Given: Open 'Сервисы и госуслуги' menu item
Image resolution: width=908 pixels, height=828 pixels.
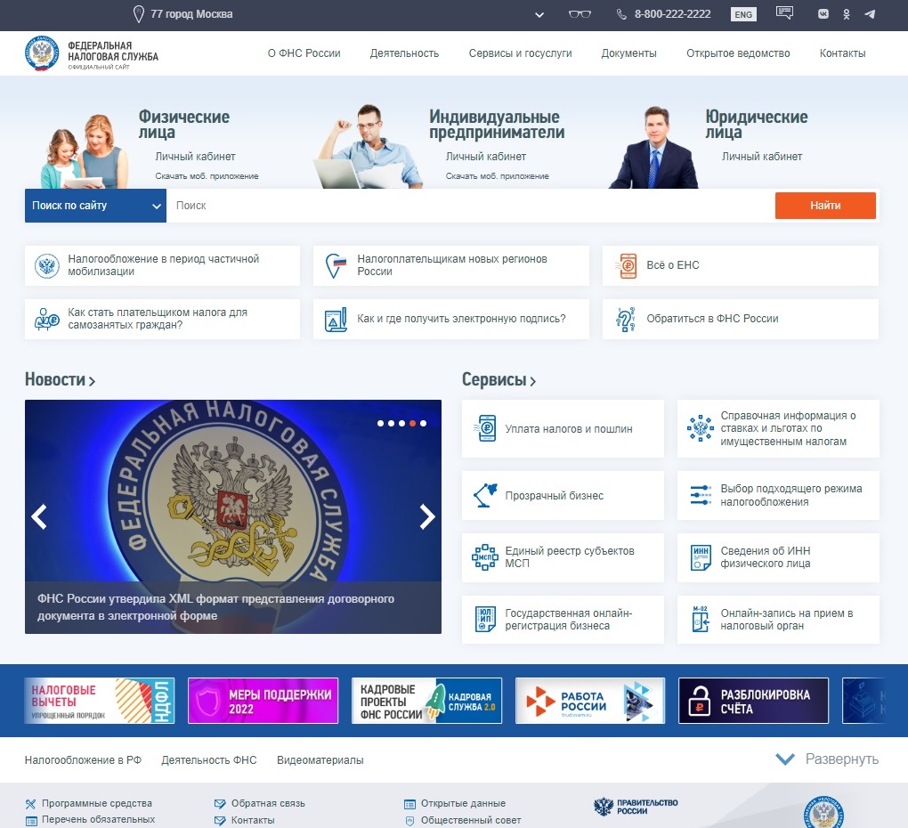Looking at the screenshot, I should [x=520, y=53].
